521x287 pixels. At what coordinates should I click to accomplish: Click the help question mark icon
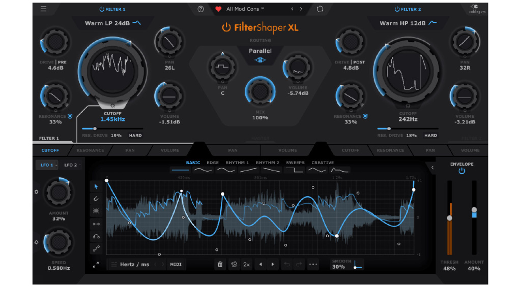201,9
